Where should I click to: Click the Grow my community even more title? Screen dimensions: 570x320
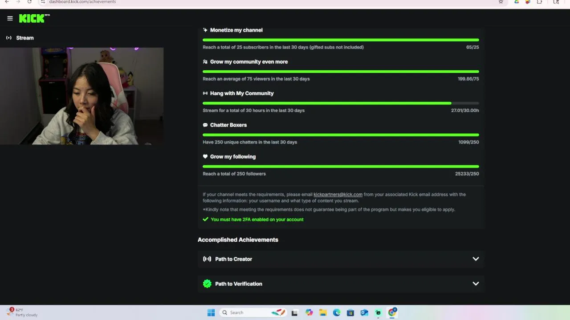[249, 62]
